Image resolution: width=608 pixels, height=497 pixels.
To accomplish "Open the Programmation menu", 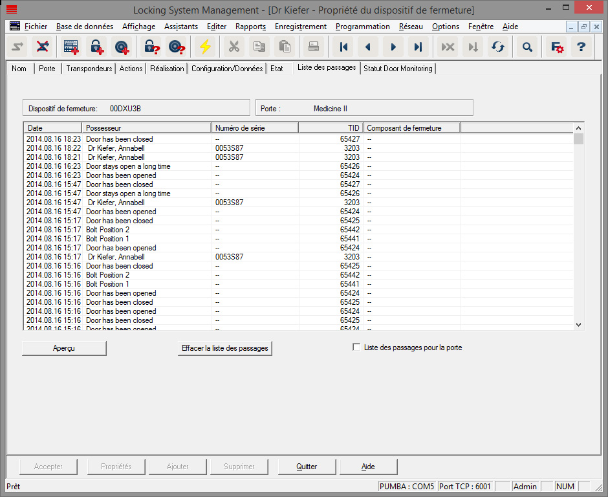I will (362, 27).
